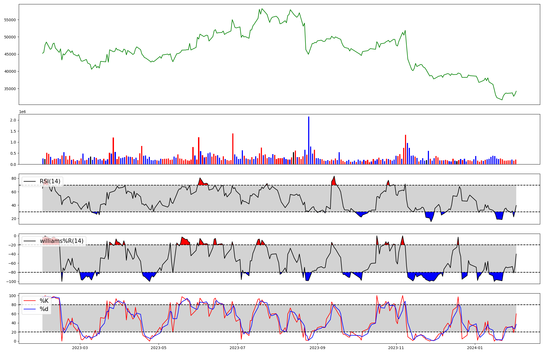Viewport: 544px width, 354px height.
Task: Click the %K legend label
Action: click(44, 301)
